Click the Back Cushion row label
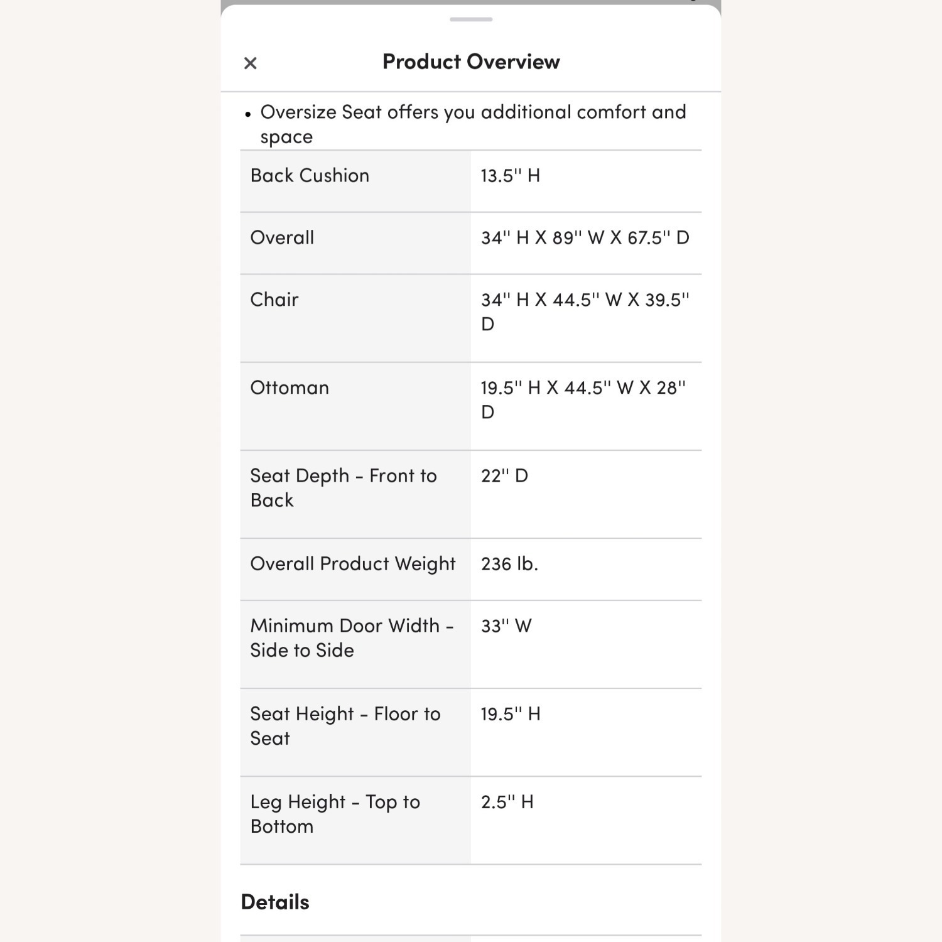Image resolution: width=942 pixels, height=942 pixels. pyautogui.click(x=310, y=176)
